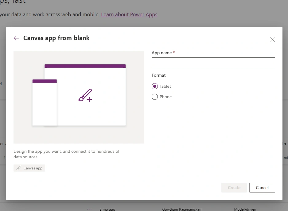Go back using the left arrow icon
This screenshot has width=288, height=211.
(16, 38)
